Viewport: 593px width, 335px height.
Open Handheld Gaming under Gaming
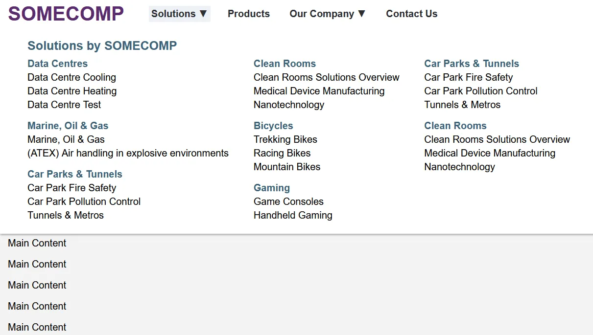coord(293,215)
